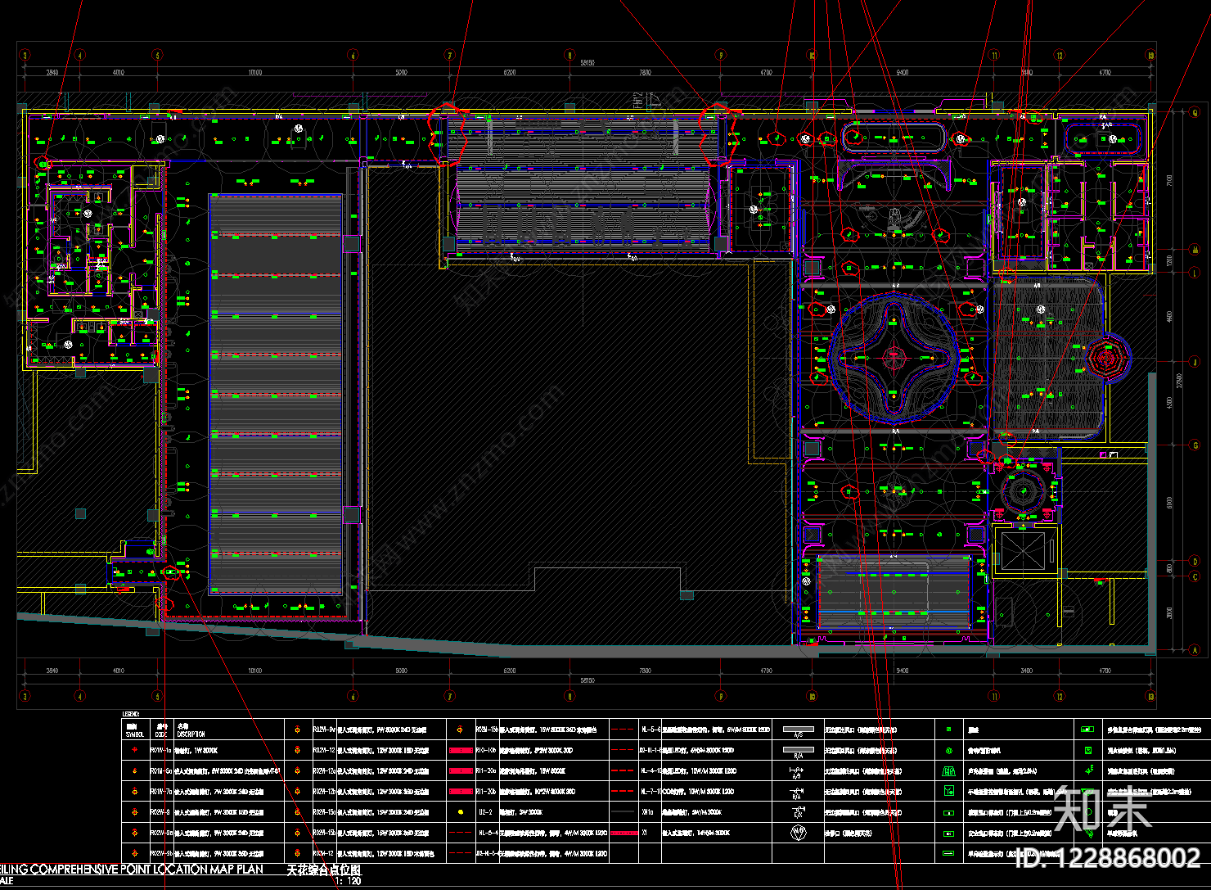This screenshot has height=890, width=1211.
Task: Pick the grey line symbol for XH1a
Action: 624,812
